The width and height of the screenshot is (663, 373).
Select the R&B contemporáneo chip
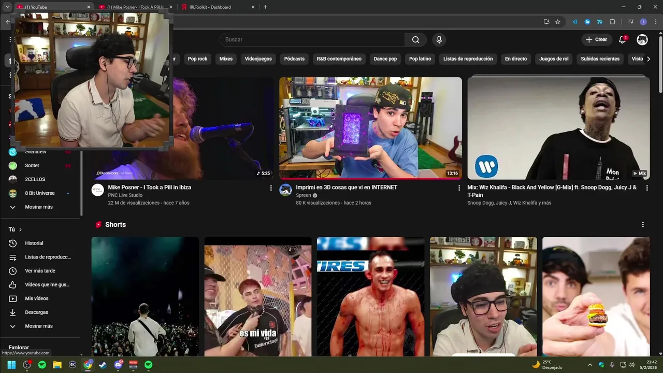pyautogui.click(x=339, y=59)
